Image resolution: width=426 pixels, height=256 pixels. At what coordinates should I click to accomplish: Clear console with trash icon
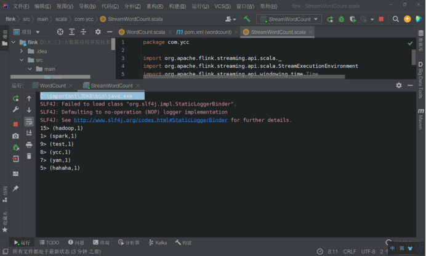coord(29,156)
